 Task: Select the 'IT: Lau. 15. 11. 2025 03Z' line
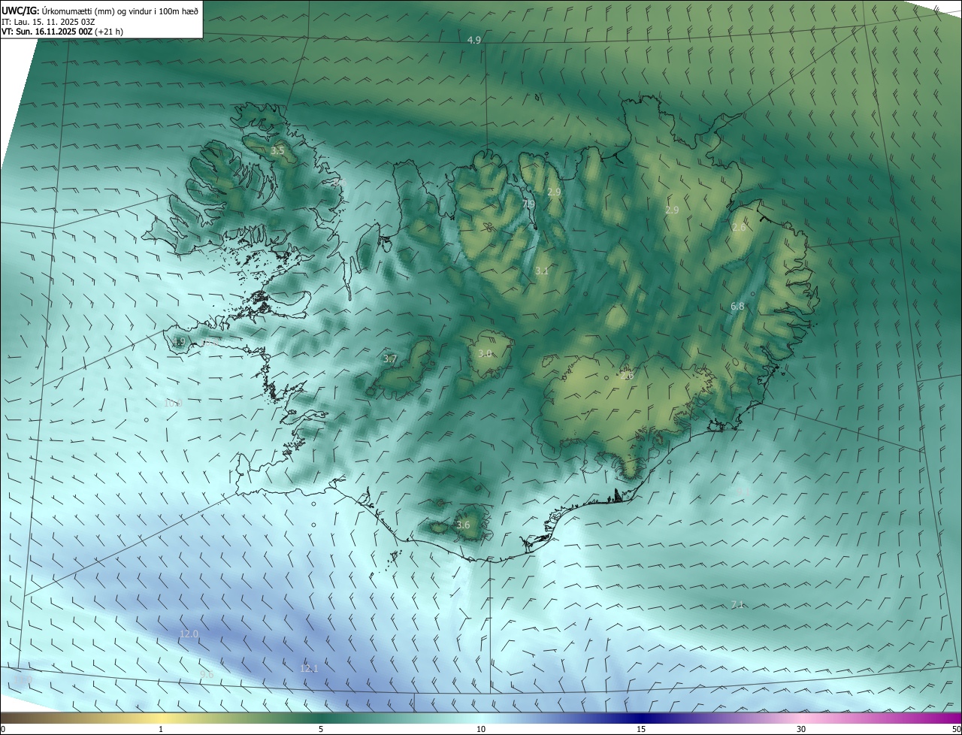48,21
